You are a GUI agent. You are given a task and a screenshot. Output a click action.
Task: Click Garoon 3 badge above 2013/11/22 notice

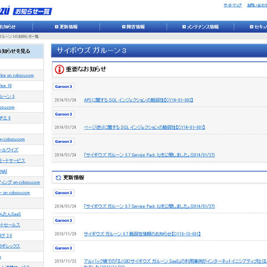[x=63, y=248]
